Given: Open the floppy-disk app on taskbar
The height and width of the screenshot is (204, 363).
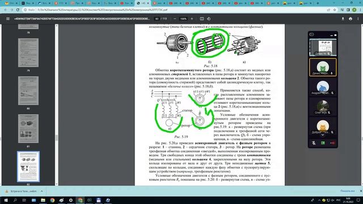Looking at the screenshot, I should [x=98, y=200].
